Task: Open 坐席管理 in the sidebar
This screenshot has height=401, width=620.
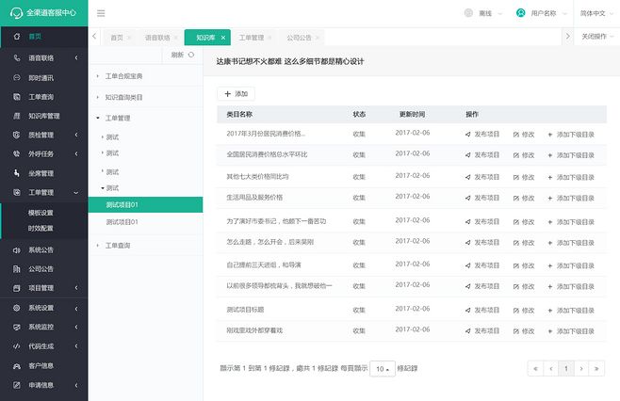Action: (41, 173)
